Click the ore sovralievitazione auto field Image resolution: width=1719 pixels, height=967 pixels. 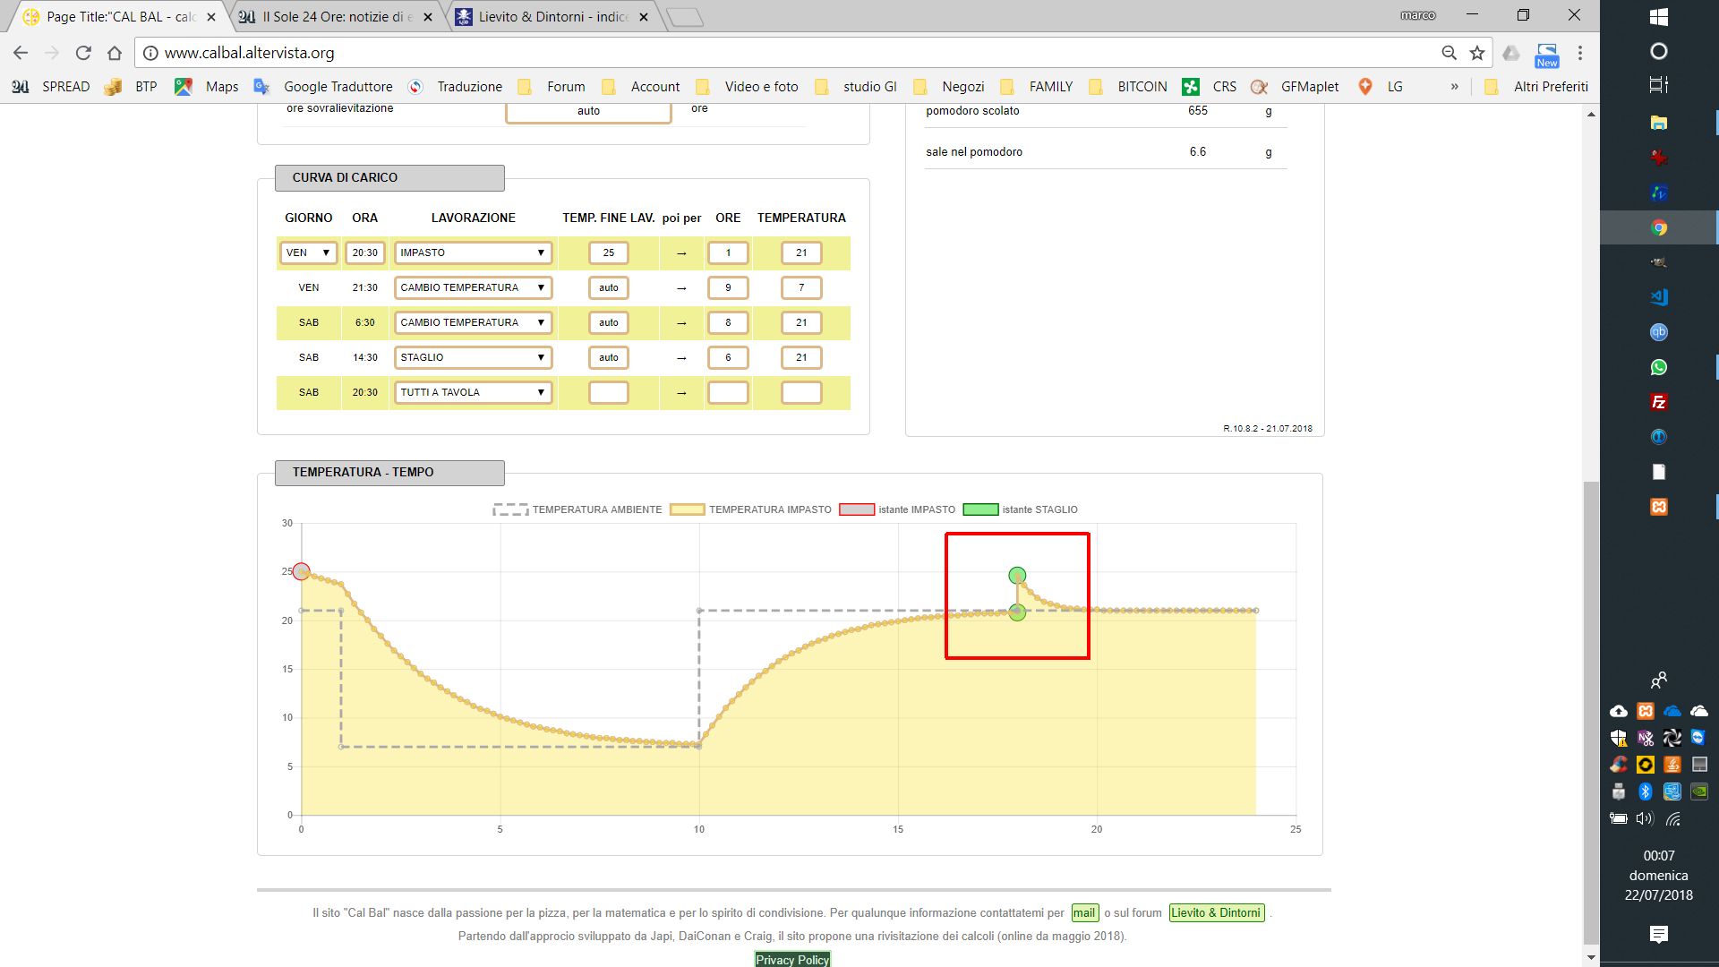click(x=588, y=111)
